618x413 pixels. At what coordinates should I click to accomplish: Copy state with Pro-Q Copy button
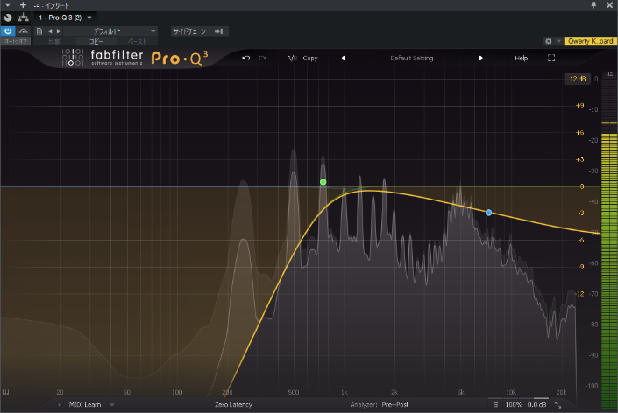(x=310, y=59)
